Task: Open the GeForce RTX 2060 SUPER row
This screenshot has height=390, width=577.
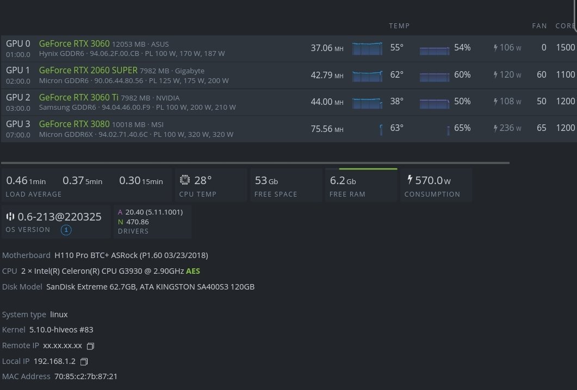Action: (x=288, y=76)
